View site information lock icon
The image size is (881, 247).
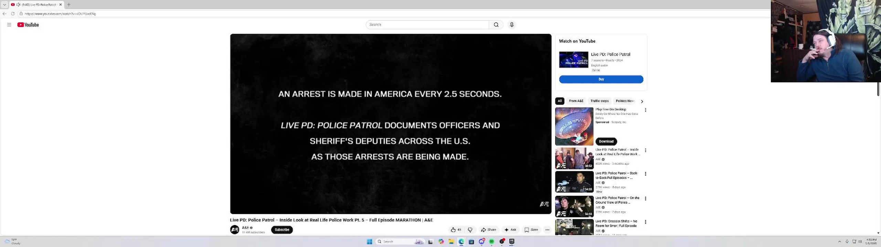pyautogui.click(x=21, y=14)
